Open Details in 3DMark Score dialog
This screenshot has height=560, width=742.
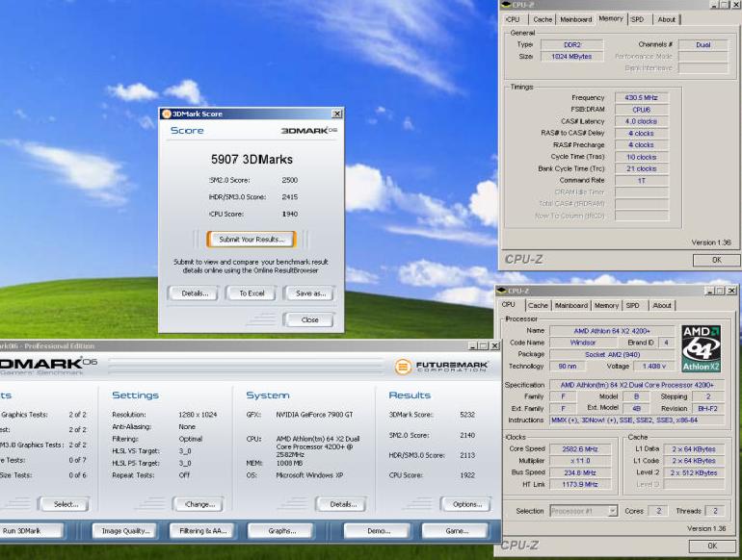(x=195, y=293)
